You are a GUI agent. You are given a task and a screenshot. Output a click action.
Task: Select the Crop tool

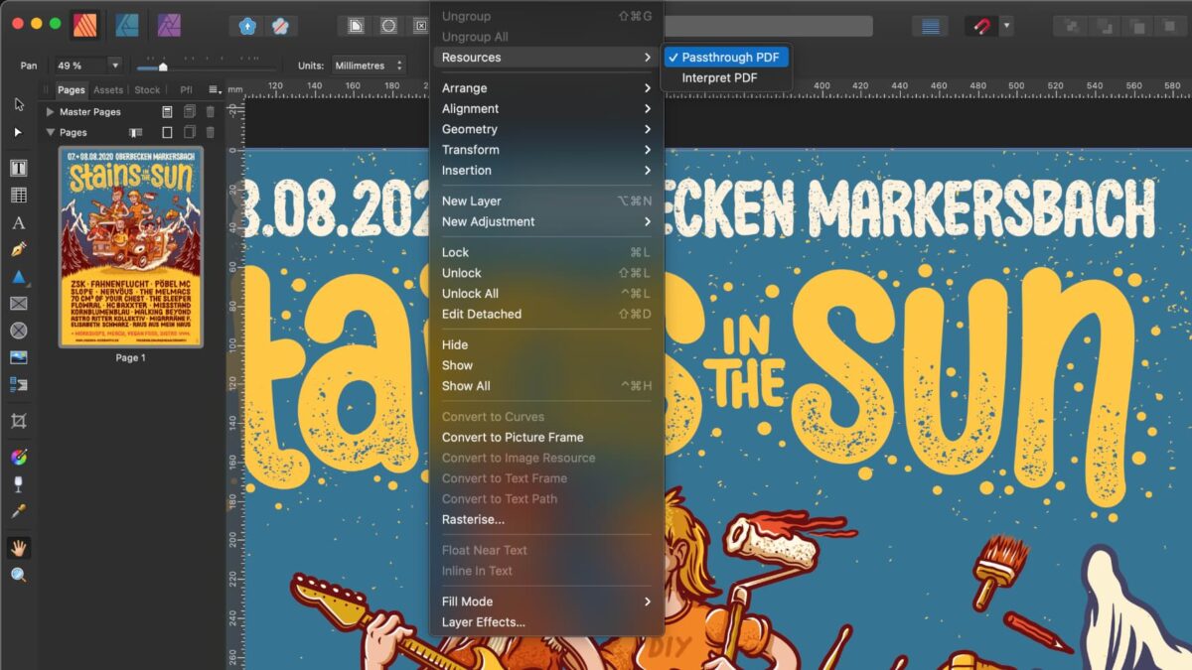(19, 421)
